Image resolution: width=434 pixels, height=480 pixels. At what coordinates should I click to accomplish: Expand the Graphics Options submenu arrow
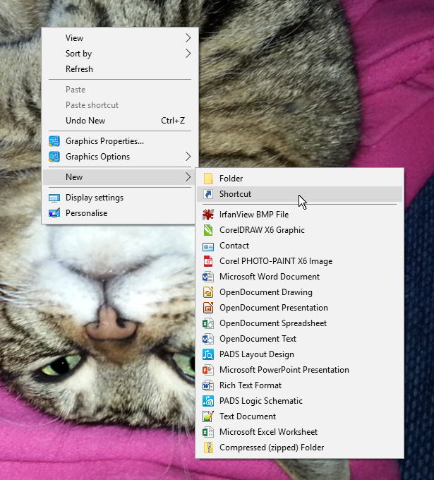tap(188, 157)
